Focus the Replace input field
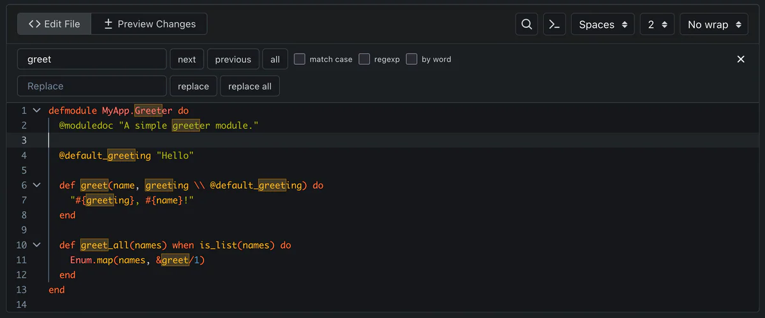 point(92,86)
